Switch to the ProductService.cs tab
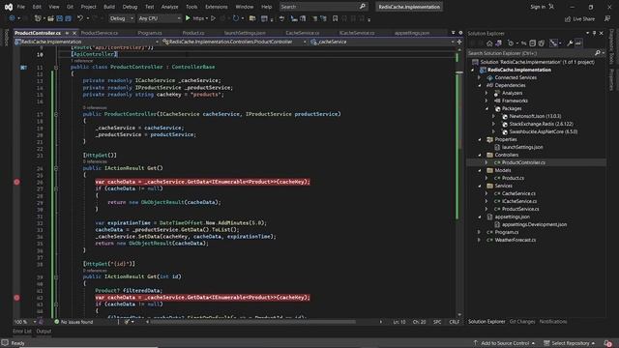The height and width of the screenshot is (348, 619). 99,33
